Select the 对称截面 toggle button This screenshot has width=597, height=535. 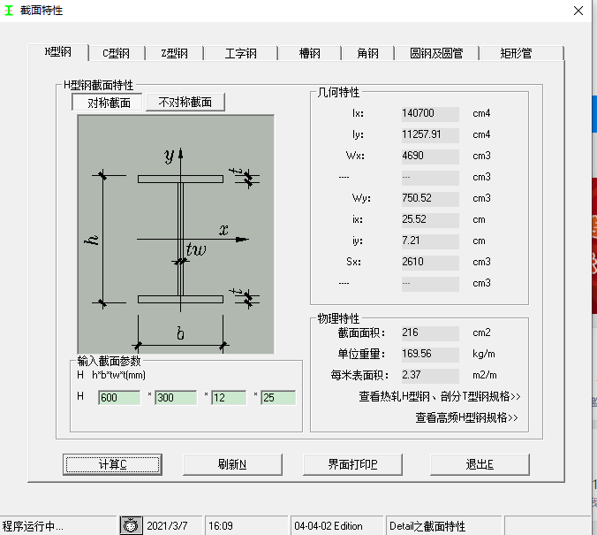pyautogui.click(x=109, y=103)
